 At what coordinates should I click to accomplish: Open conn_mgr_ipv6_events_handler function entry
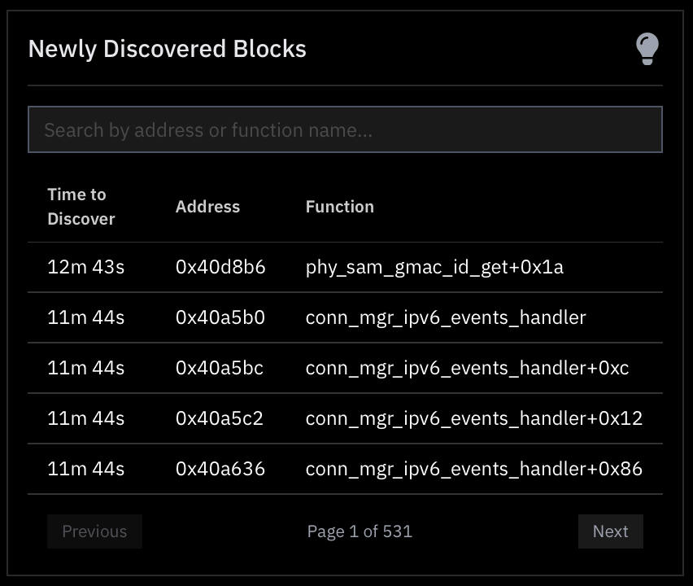[x=446, y=317]
